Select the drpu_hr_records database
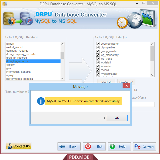Image resolution: width=160 pixels, height=160 pixels. pos(33,58)
